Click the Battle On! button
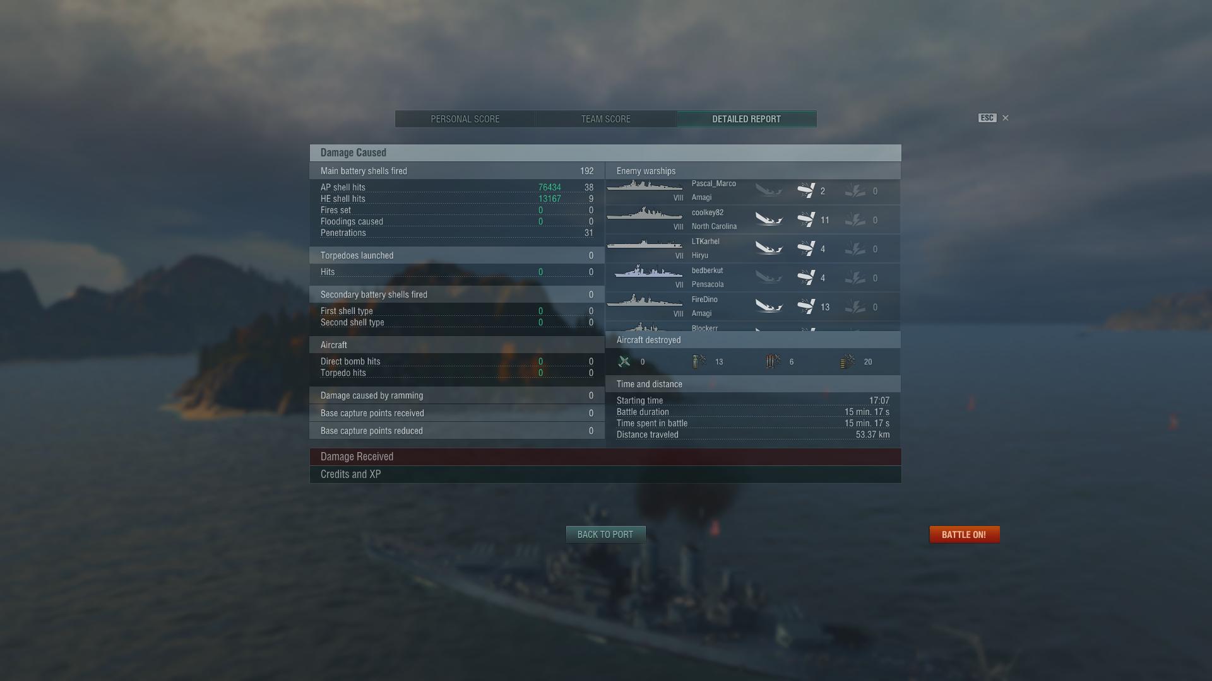Screen dimensions: 1212x681 [964, 534]
